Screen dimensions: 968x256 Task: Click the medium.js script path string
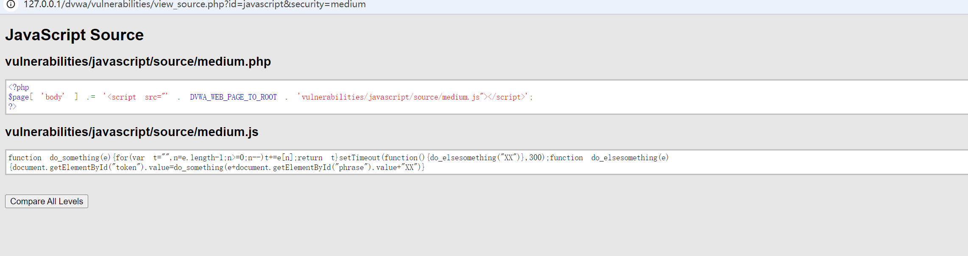[x=413, y=97]
